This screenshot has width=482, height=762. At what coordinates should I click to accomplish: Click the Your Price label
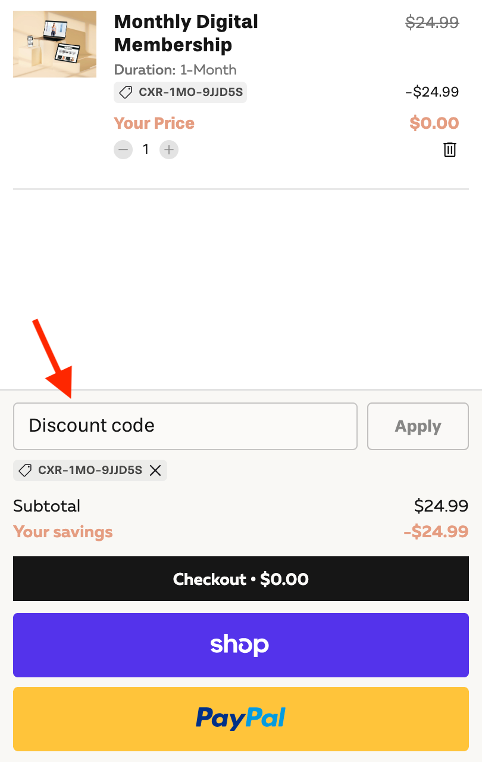point(154,123)
